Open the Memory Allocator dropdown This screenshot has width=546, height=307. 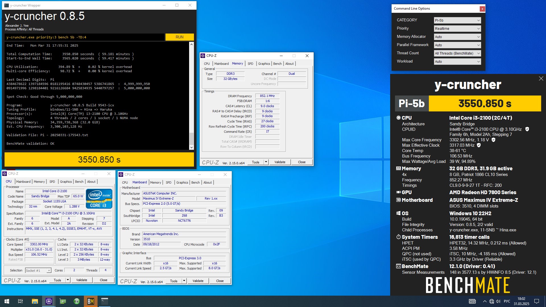[x=457, y=37]
